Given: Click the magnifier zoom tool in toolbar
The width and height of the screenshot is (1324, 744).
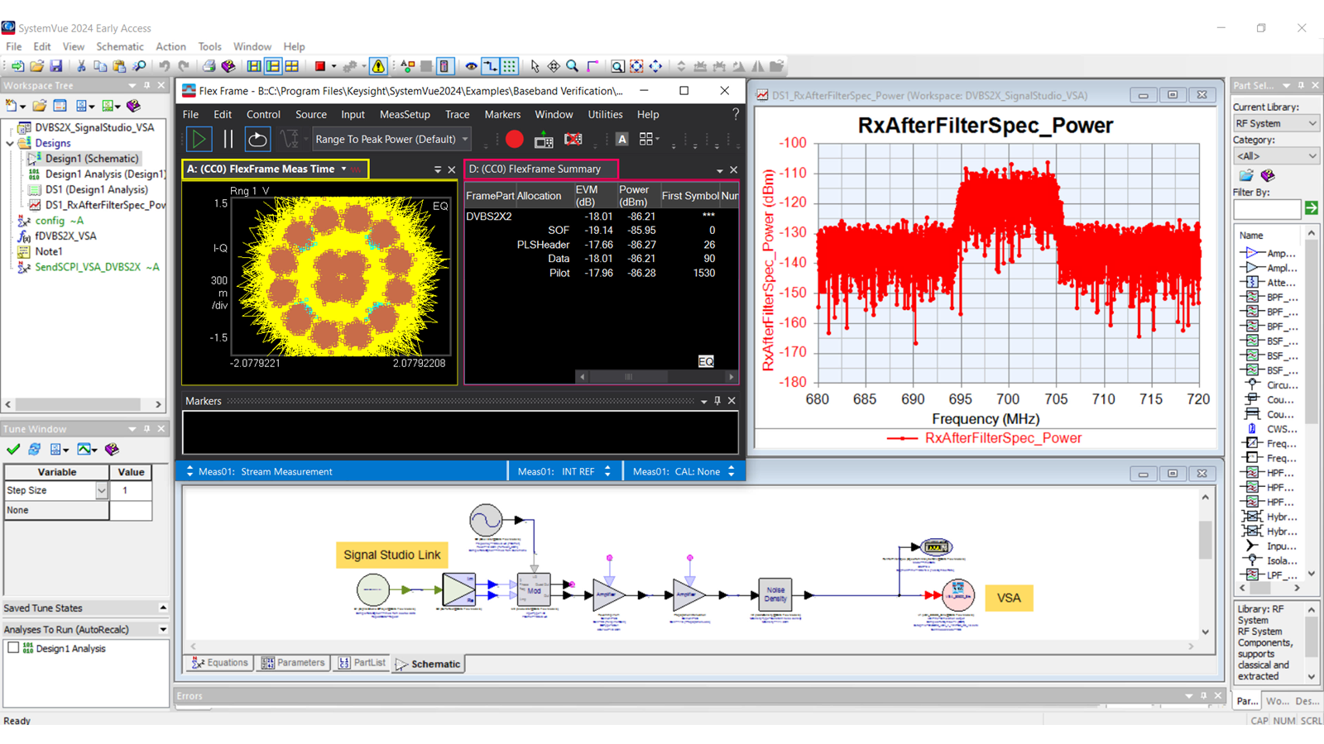Looking at the screenshot, I should click(x=572, y=66).
